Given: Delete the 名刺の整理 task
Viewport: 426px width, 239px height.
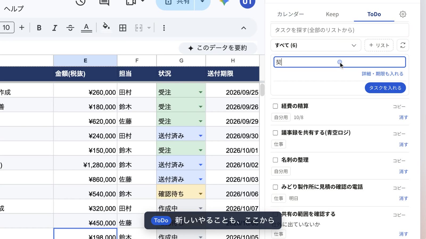Looking at the screenshot, I should coord(403,172).
